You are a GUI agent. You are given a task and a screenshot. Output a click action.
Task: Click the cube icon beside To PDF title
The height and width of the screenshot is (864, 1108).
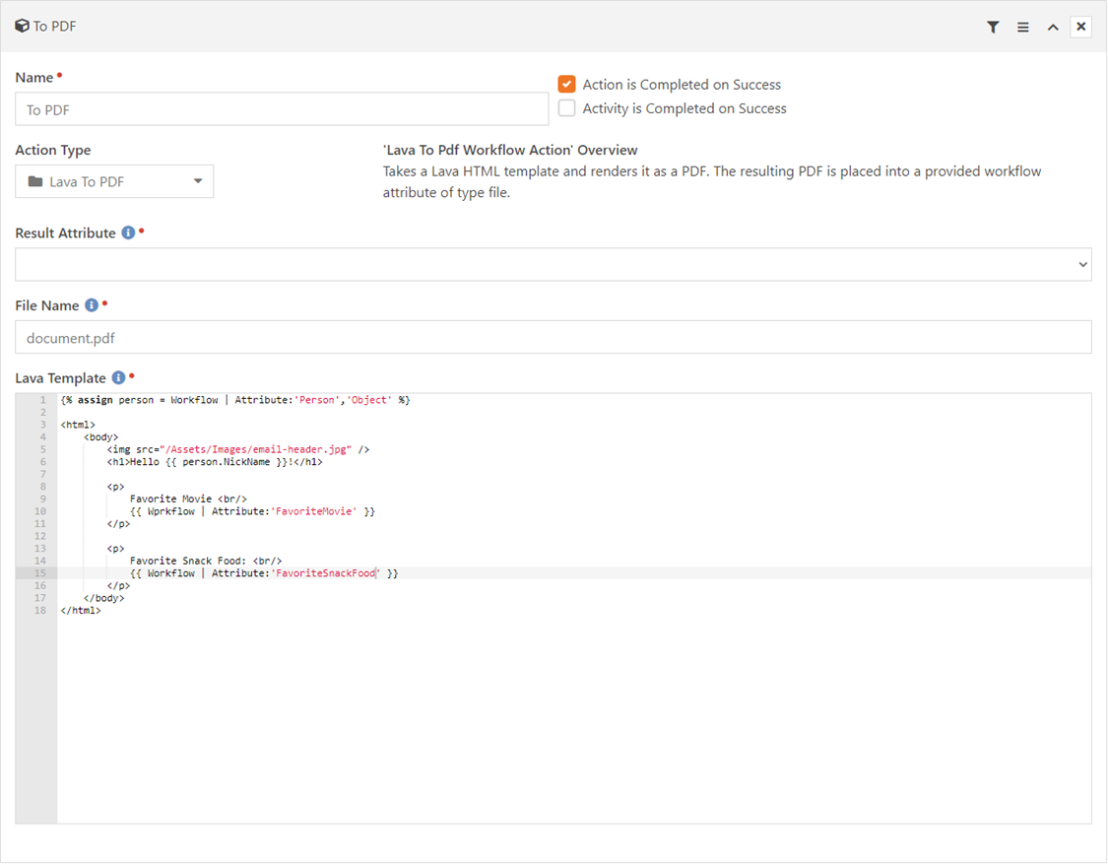click(x=22, y=27)
